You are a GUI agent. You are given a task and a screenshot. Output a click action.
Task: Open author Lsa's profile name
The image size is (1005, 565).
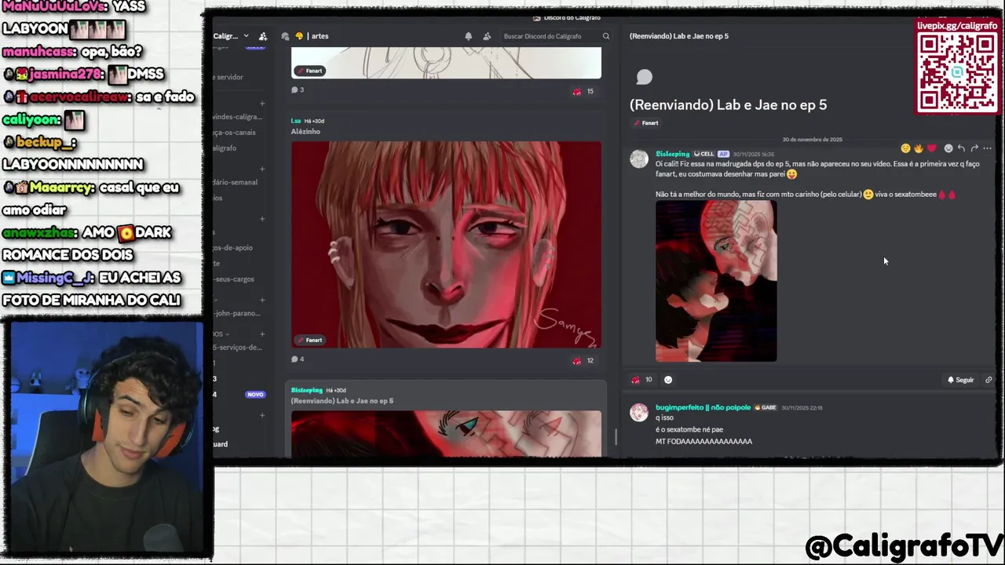click(296, 121)
